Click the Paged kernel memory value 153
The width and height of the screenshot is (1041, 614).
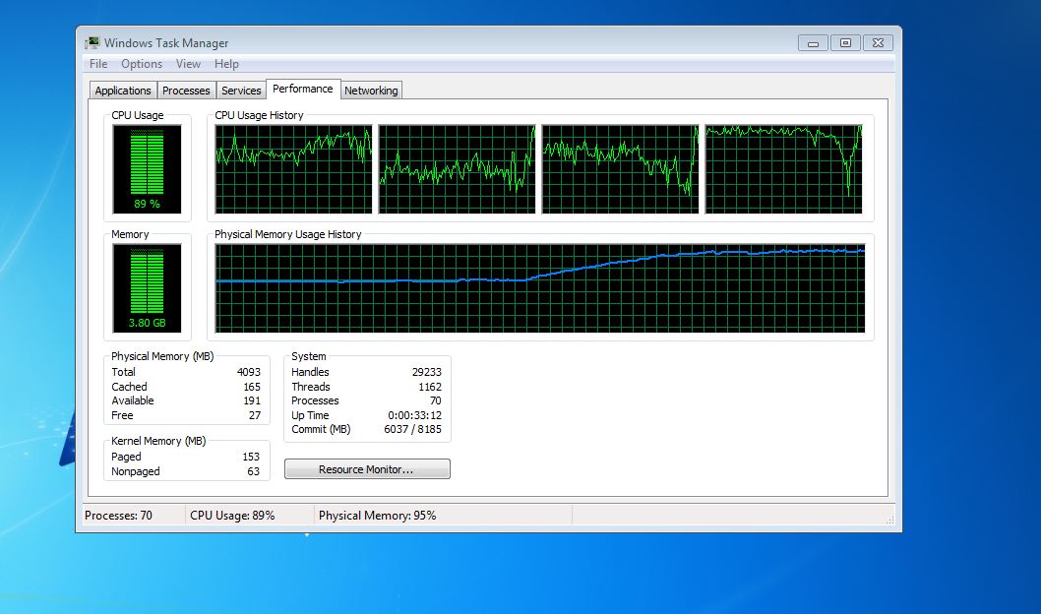coord(251,457)
